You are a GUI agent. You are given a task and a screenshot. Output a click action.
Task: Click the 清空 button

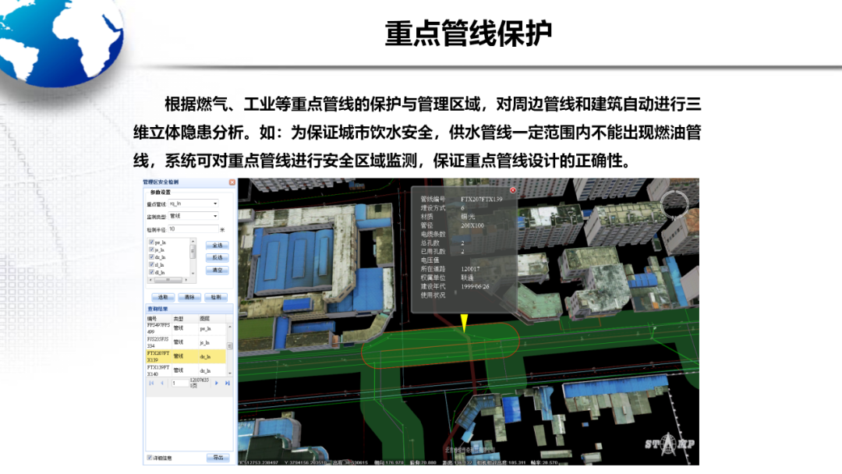[x=218, y=270]
